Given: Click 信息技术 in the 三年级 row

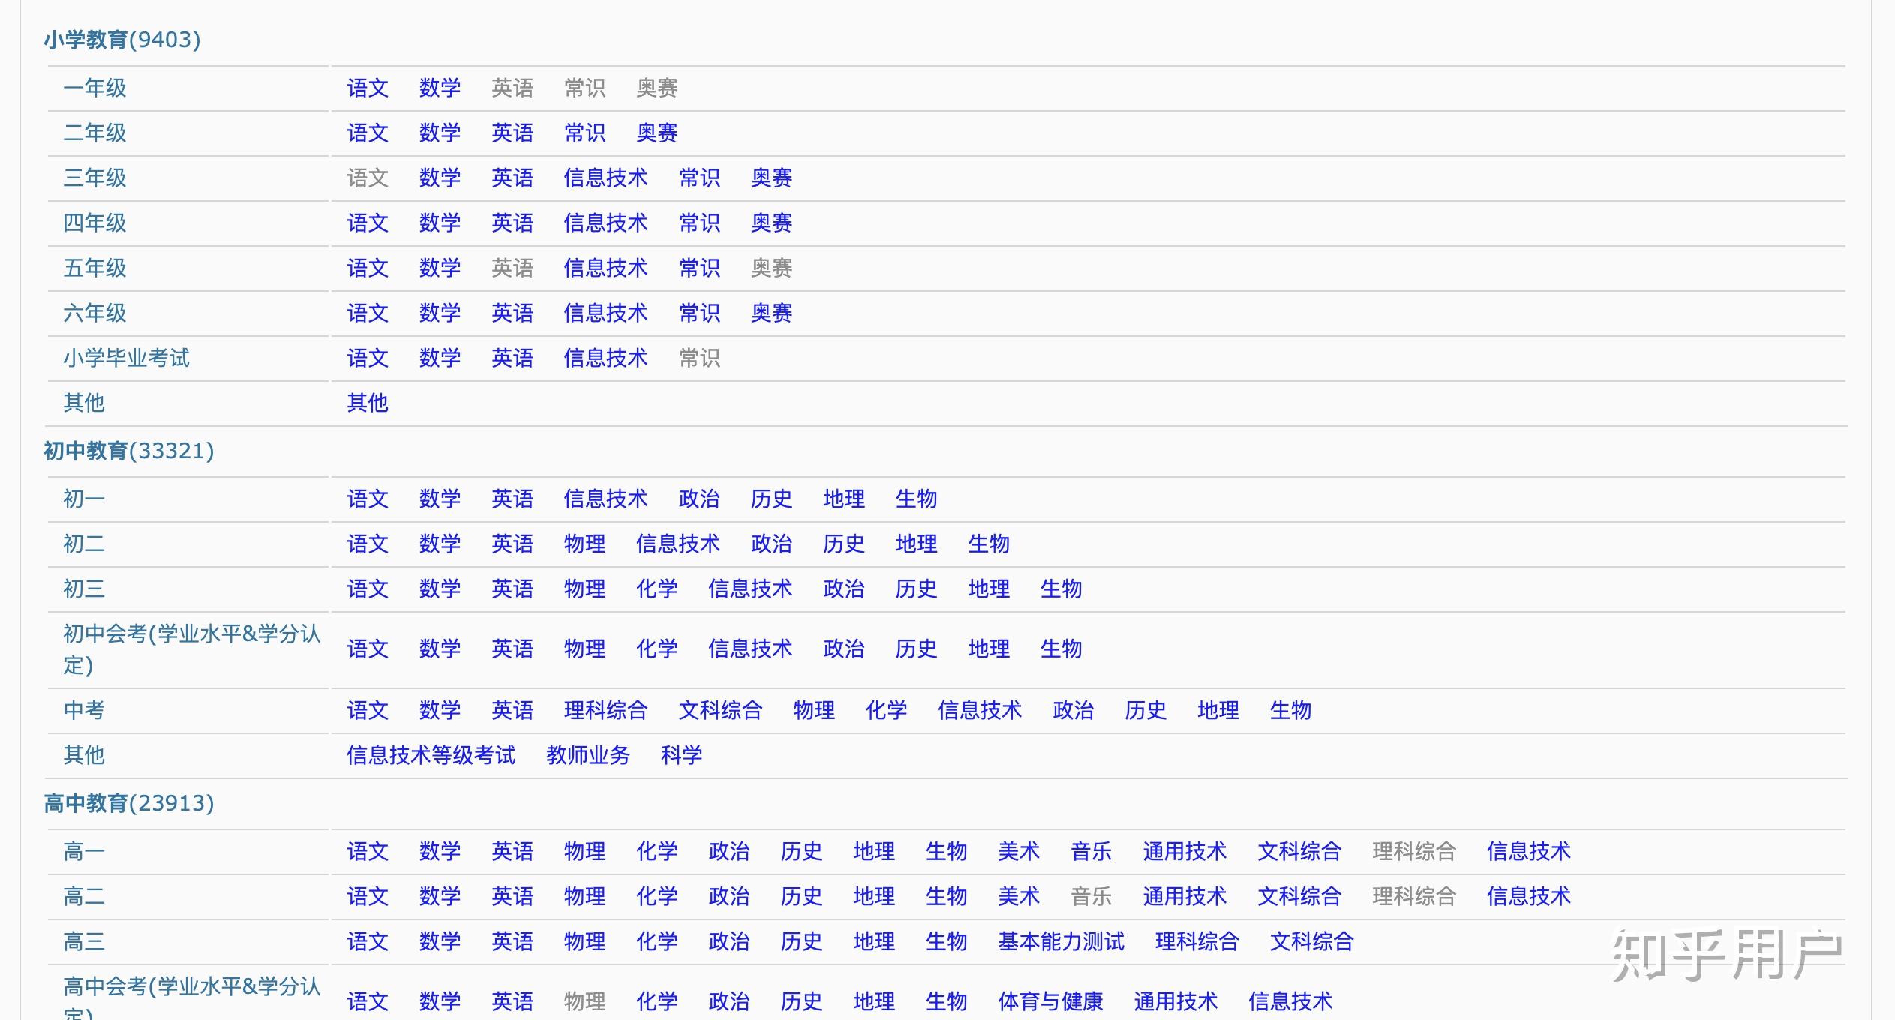Looking at the screenshot, I should coord(605,178).
